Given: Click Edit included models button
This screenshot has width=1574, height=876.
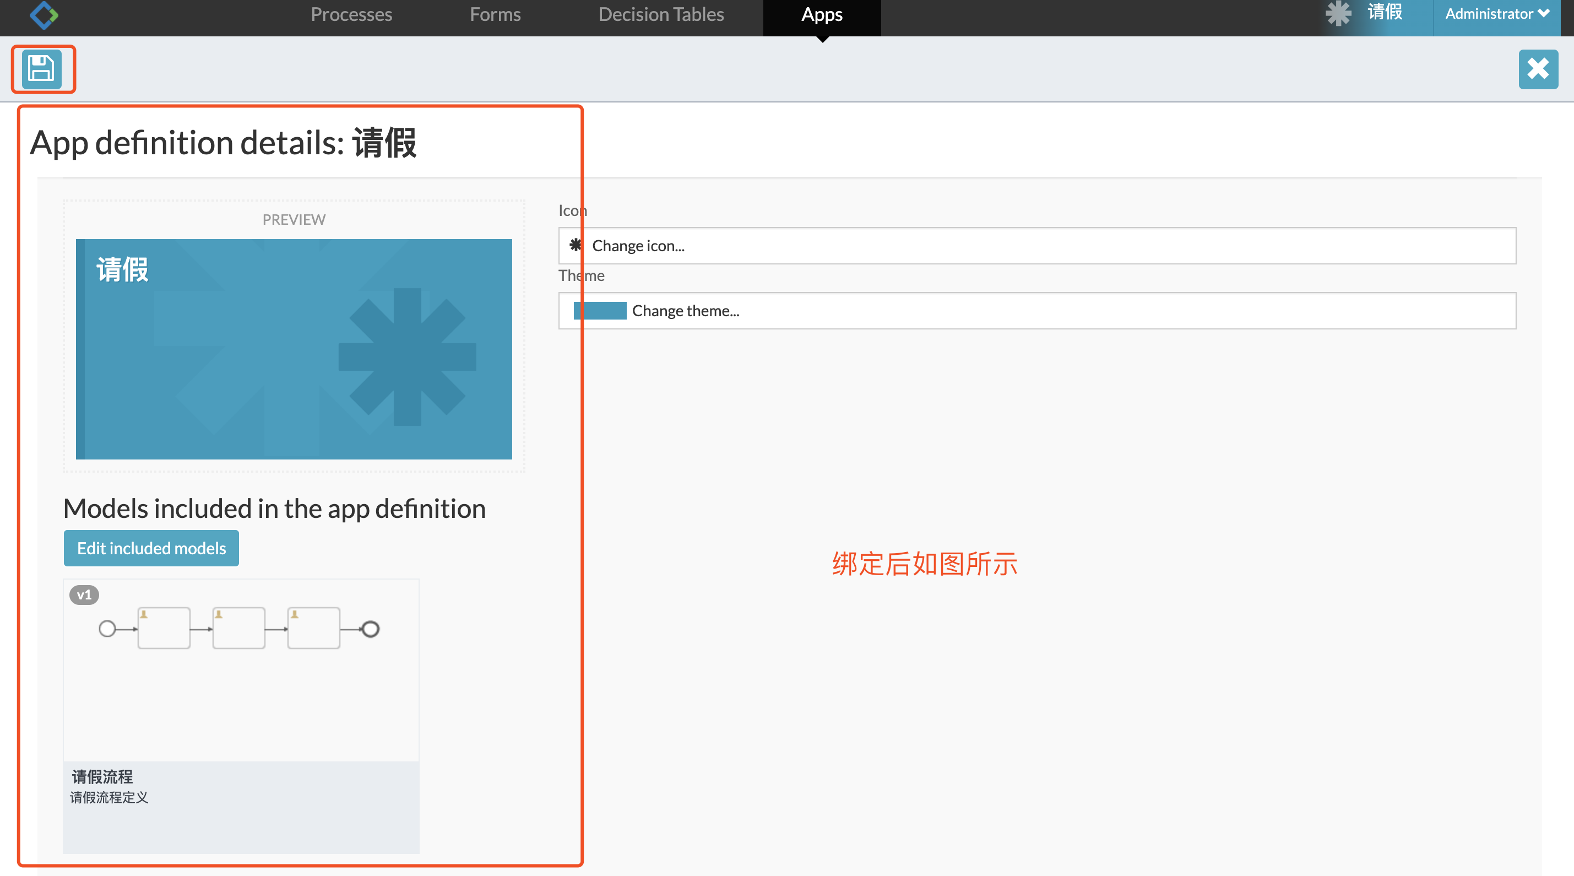Looking at the screenshot, I should point(151,548).
